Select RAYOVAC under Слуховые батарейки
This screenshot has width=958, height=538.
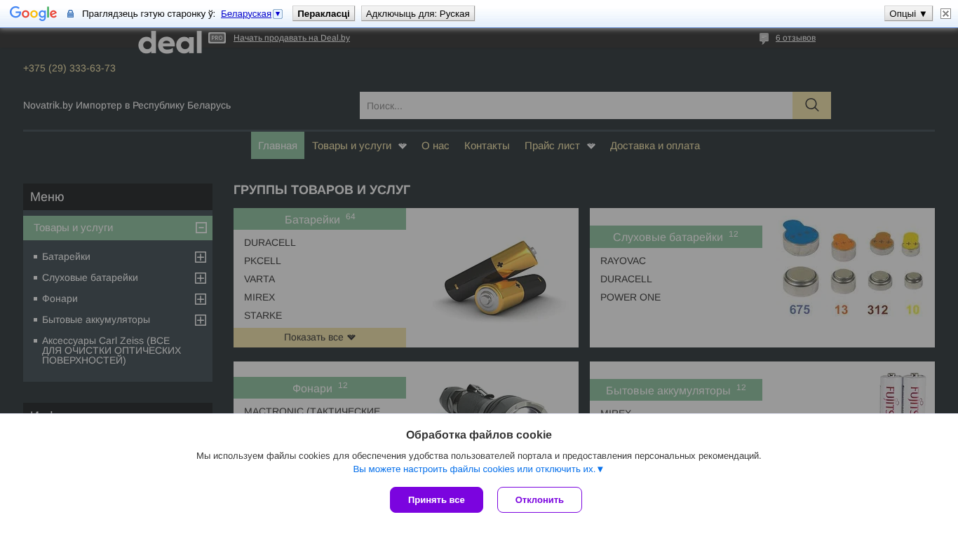pyautogui.click(x=623, y=261)
